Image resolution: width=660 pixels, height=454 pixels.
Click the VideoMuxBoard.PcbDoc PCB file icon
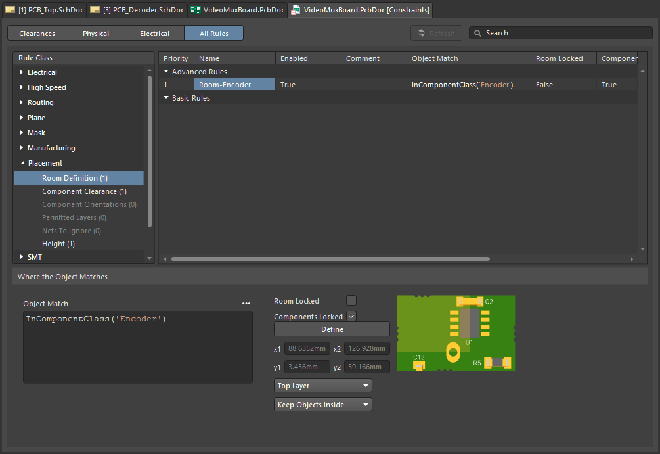[x=195, y=10]
